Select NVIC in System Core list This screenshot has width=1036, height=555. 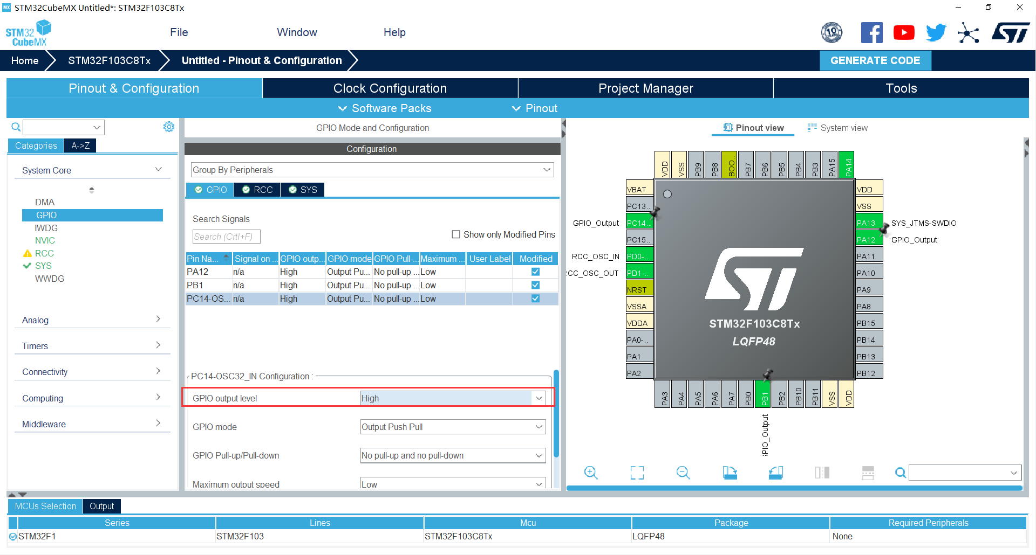click(45, 240)
